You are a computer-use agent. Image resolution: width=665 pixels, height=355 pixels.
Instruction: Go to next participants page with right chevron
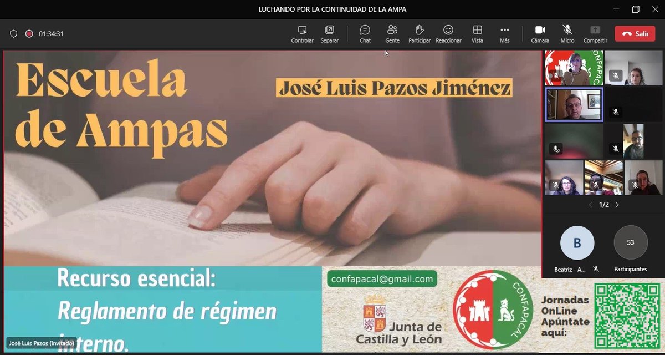pos(617,204)
